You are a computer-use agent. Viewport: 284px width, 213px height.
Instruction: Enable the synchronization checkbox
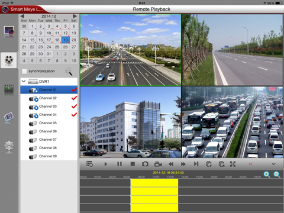tap(24, 72)
